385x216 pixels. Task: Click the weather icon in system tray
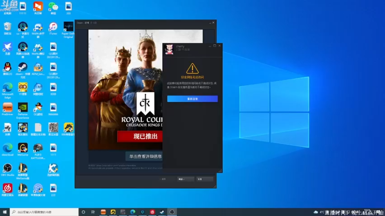click(316, 212)
